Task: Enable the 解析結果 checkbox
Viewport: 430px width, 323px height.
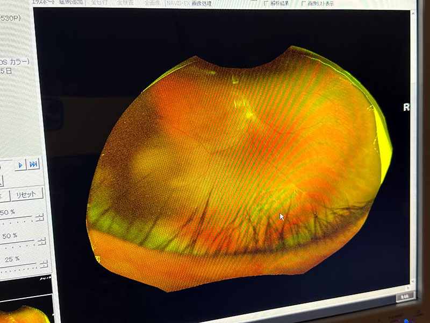Action: point(266,3)
